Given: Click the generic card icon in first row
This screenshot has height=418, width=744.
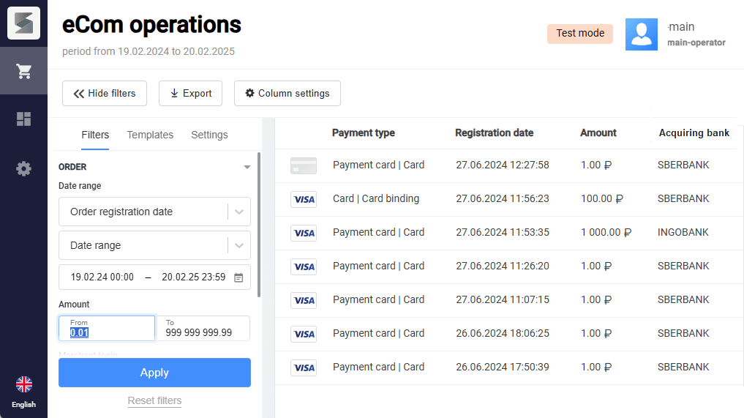Looking at the screenshot, I should click(304, 165).
